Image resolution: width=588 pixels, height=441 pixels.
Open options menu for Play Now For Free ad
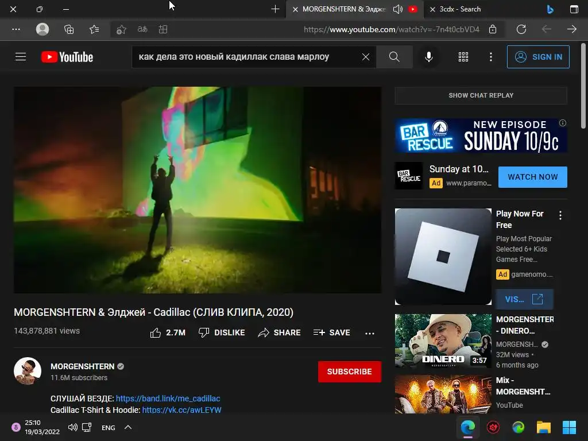pos(560,215)
